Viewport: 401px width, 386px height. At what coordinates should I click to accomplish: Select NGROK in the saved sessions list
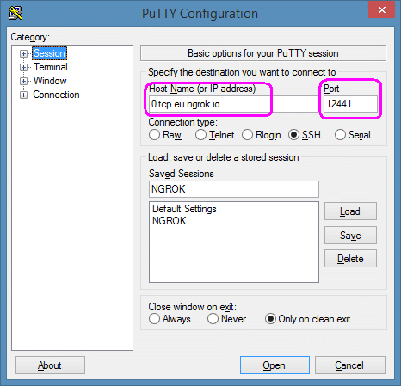pyautogui.click(x=170, y=221)
